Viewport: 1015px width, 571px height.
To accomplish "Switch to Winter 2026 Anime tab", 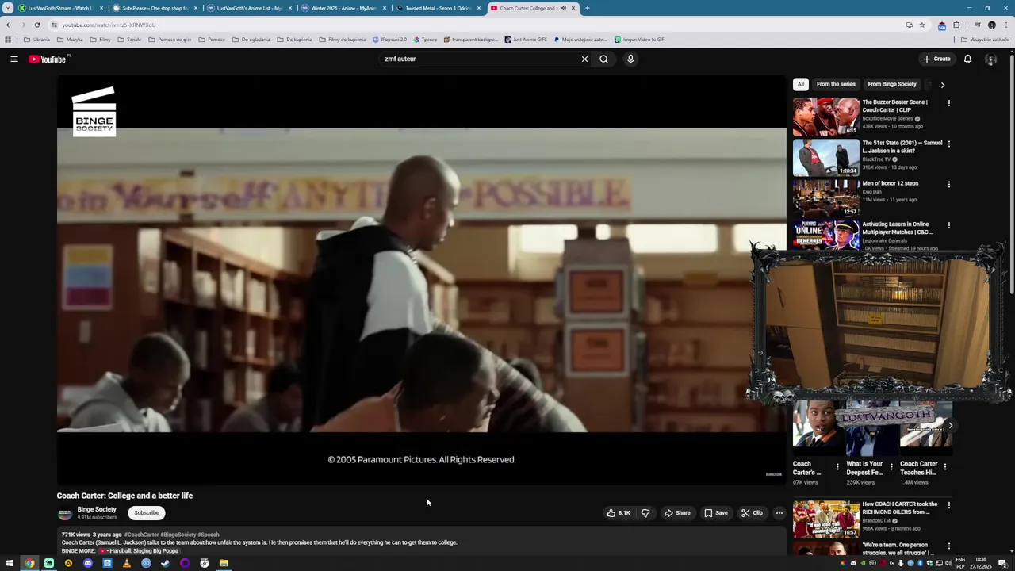I will (x=343, y=8).
